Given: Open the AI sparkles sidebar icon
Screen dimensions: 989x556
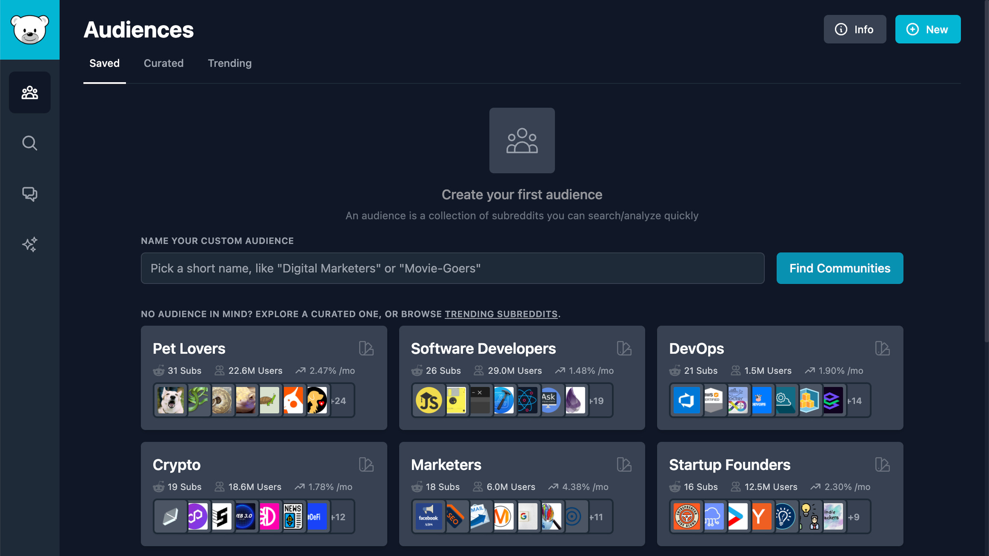Looking at the screenshot, I should [x=29, y=244].
